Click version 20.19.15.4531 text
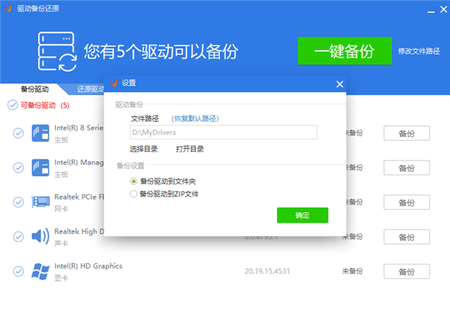450x311 pixels. [267, 271]
